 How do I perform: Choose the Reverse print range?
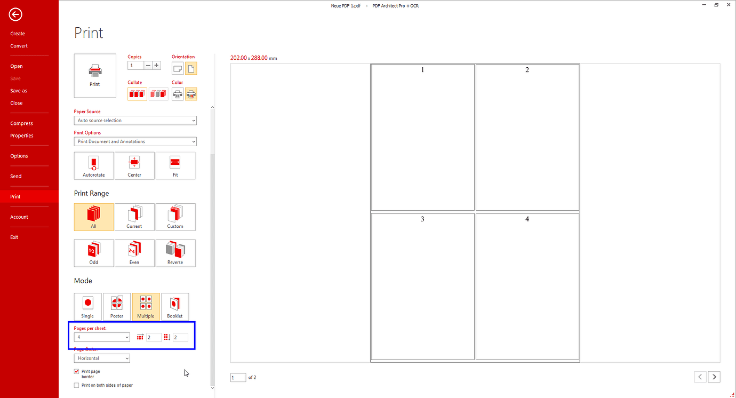[175, 253]
